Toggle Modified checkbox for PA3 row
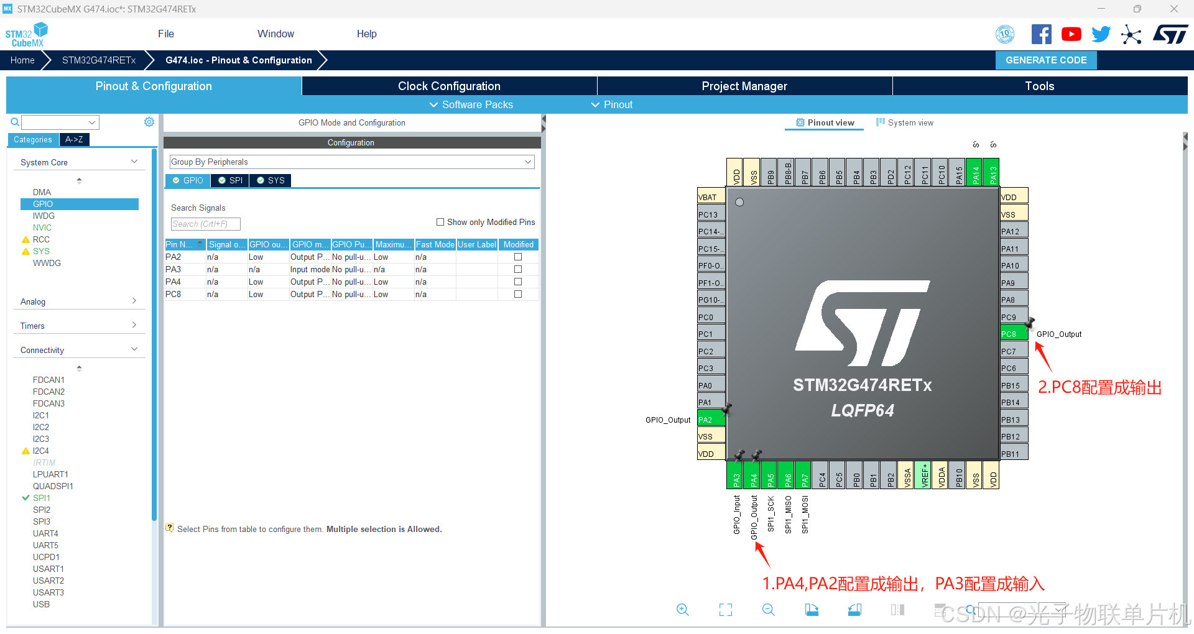 pos(518,269)
